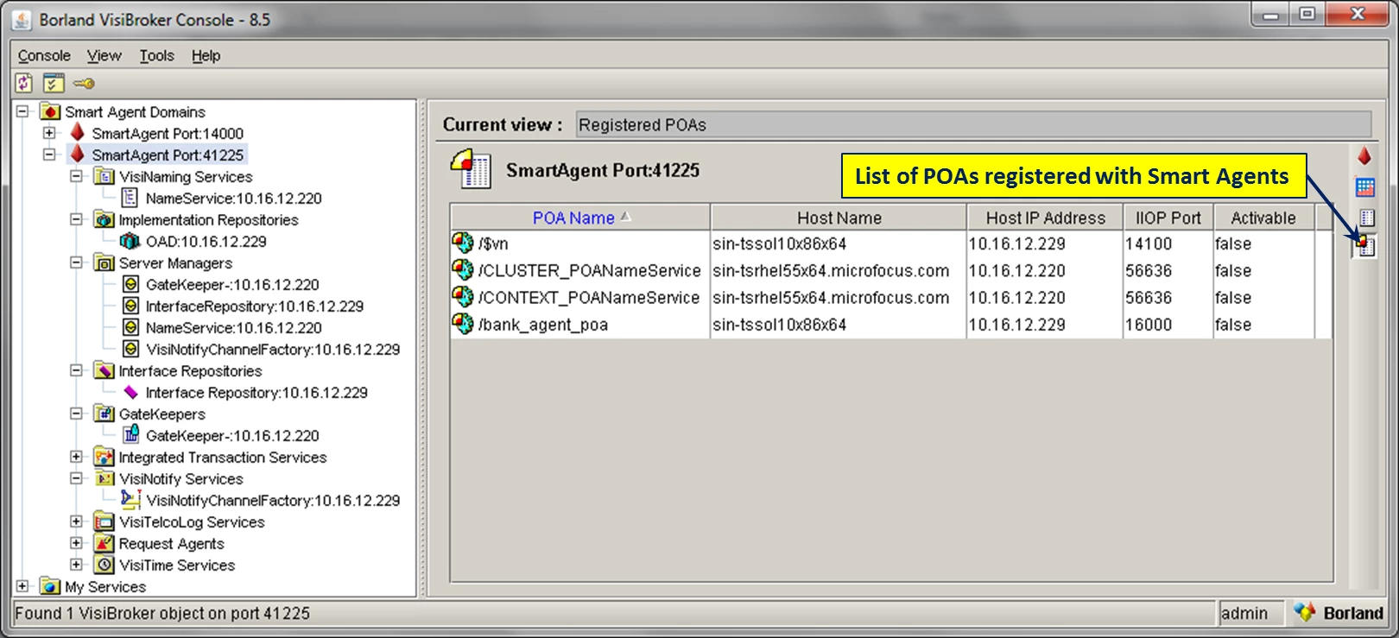Collapse the Server Managers node
Viewport: 1399px width, 638px height.
tap(76, 262)
